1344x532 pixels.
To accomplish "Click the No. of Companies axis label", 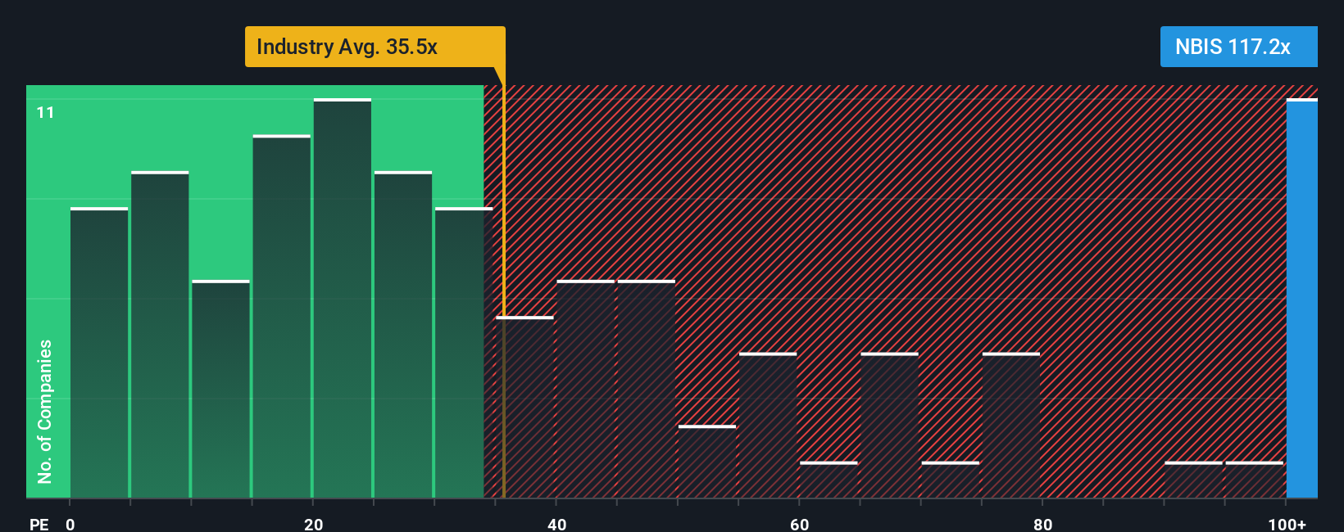I will pyautogui.click(x=45, y=411).
